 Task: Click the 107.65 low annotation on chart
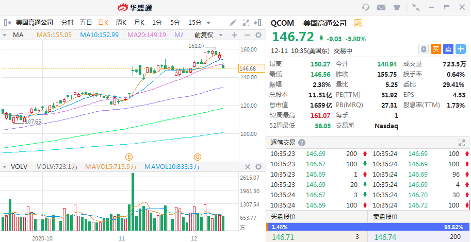click(33, 122)
